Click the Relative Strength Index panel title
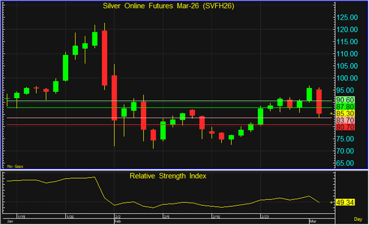 (x=168, y=175)
